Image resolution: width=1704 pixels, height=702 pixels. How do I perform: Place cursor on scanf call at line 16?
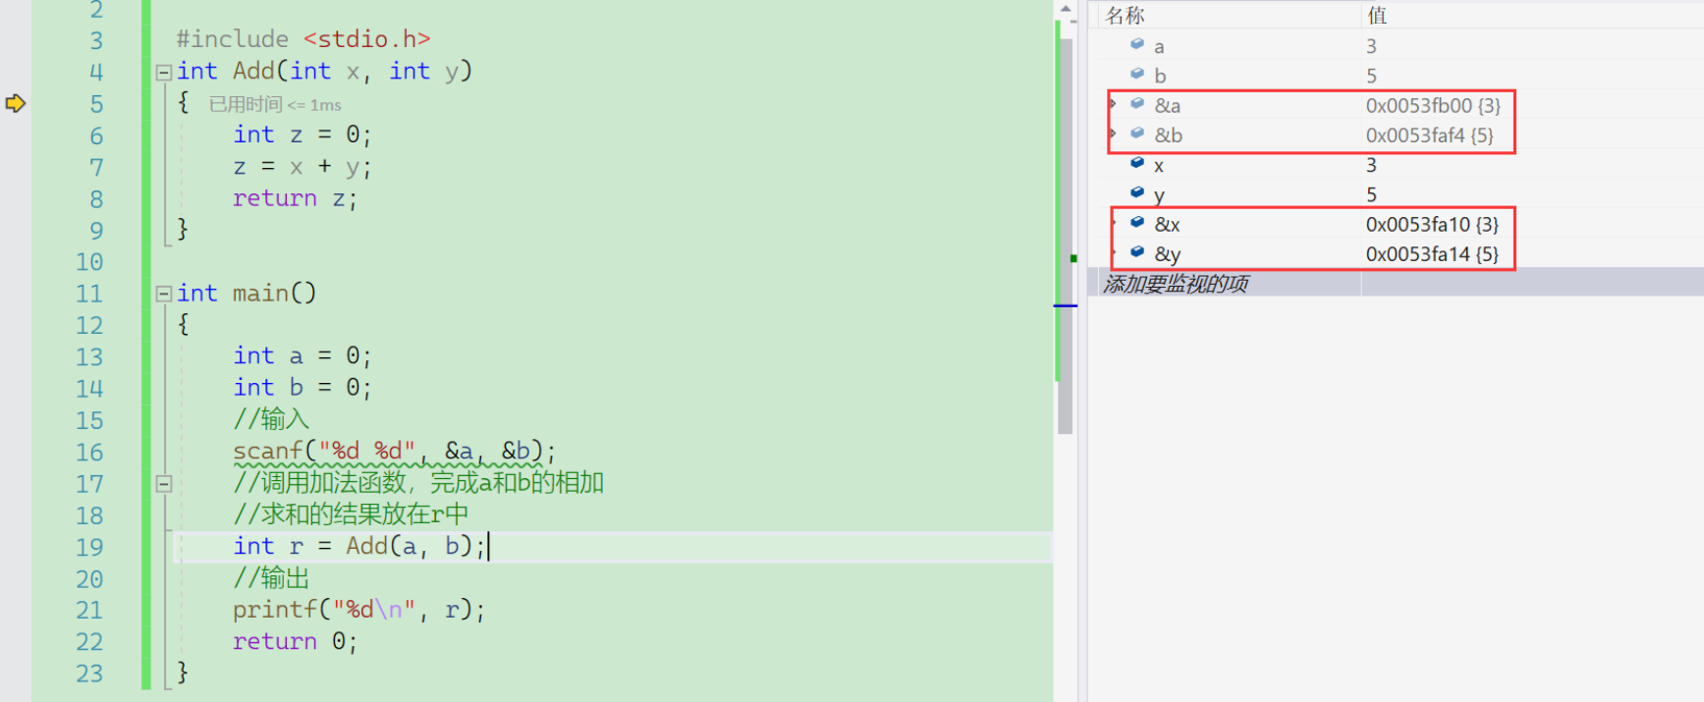(395, 451)
